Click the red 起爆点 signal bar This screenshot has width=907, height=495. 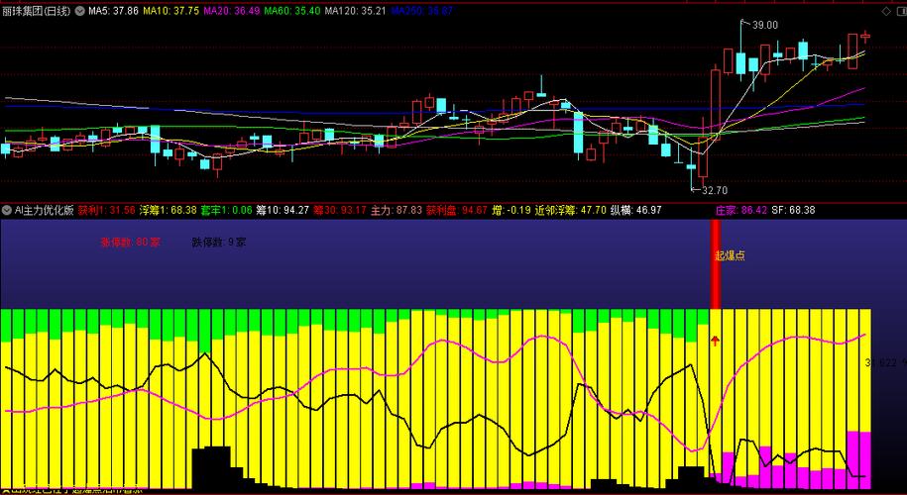tap(716, 264)
